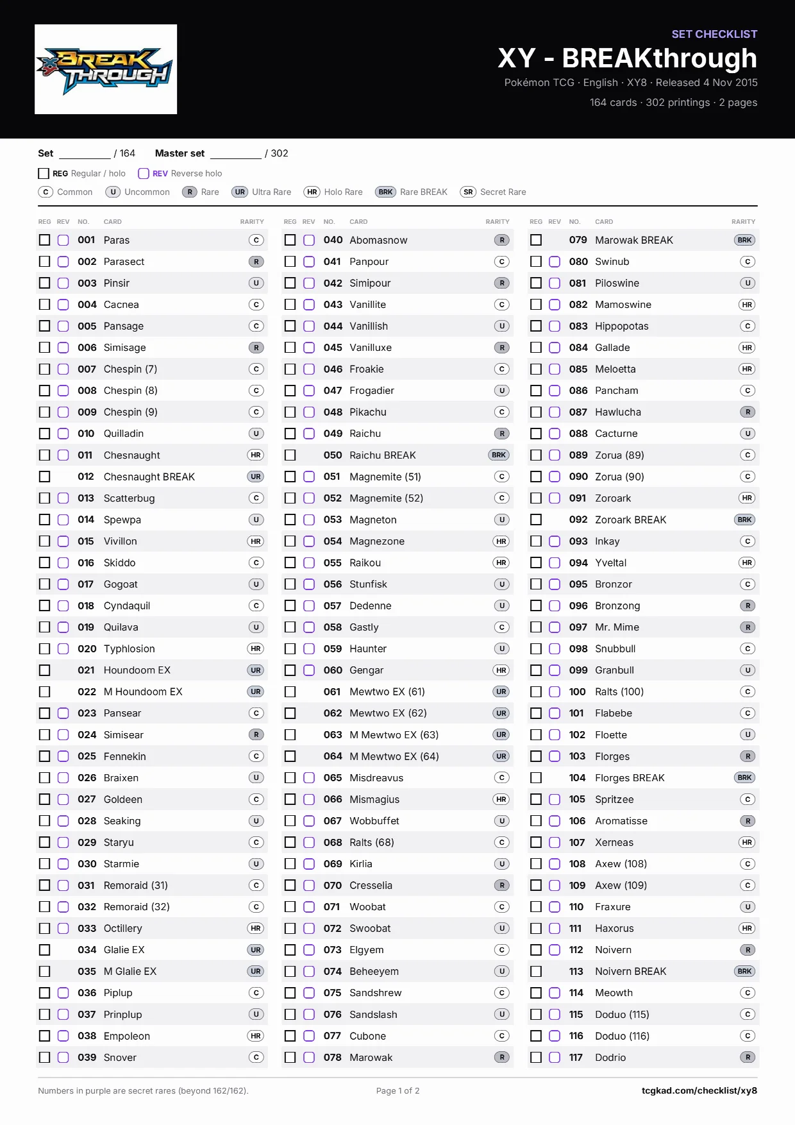Click the BREAKthrough set logo image
795x1125 pixels.
tap(106, 69)
